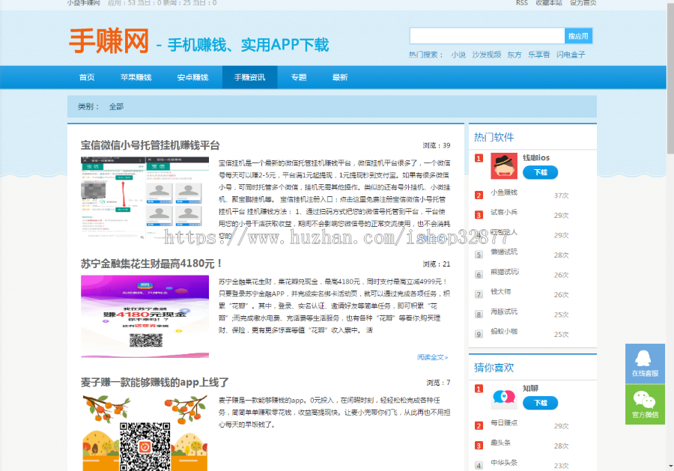Open the RSS link at top right
674x471 pixels.
[x=521, y=3]
